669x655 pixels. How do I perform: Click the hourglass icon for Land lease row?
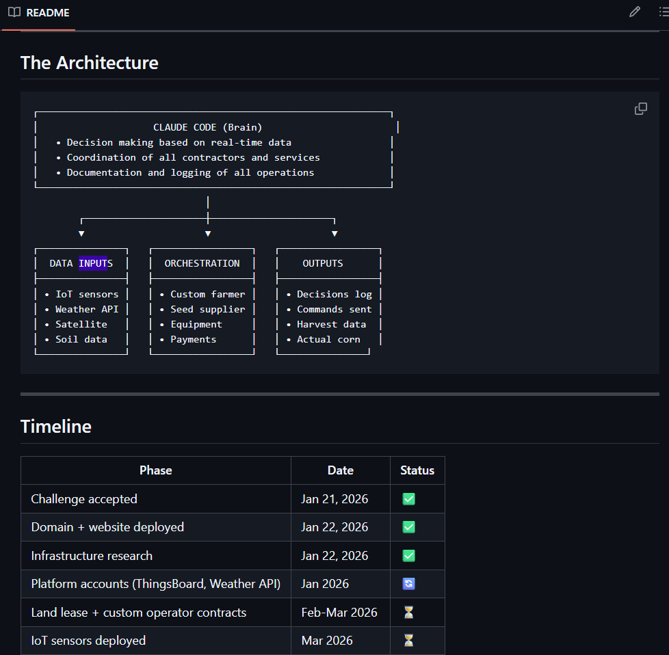click(x=408, y=612)
